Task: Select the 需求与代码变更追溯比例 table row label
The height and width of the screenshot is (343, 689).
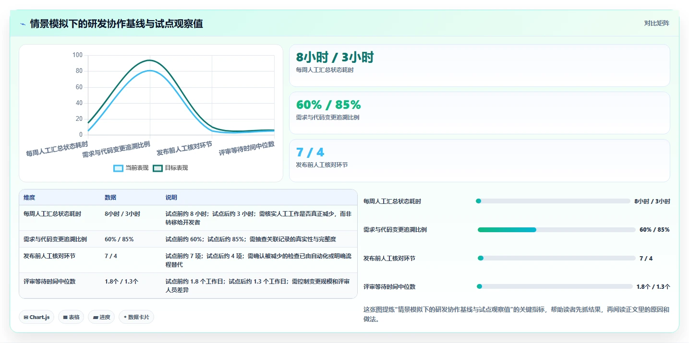Action: (55, 239)
